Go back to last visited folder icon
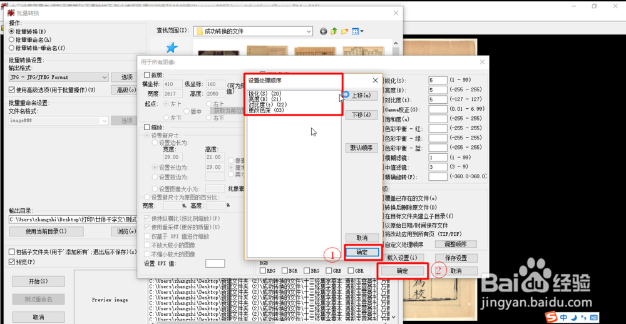Screen dimensions: 626x324 [x=324, y=31]
